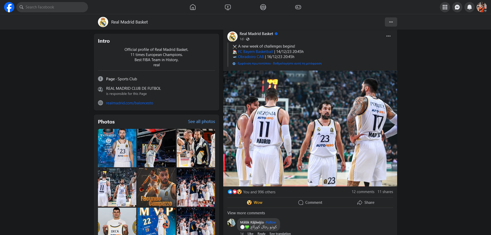
Task: Click the public globe privacy icon
Action: point(248,39)
